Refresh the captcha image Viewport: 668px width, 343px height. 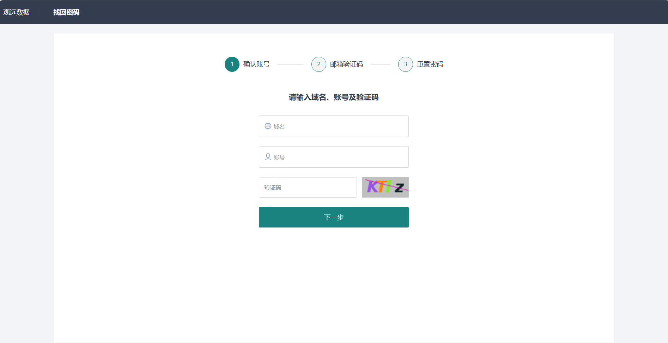tap(385, 187)
